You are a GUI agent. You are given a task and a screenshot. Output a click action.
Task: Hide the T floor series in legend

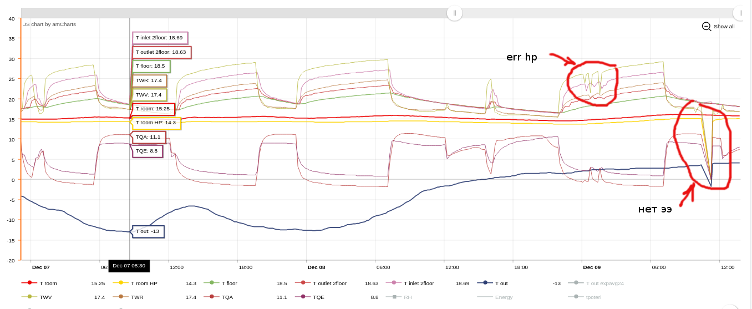pos(212,283)
